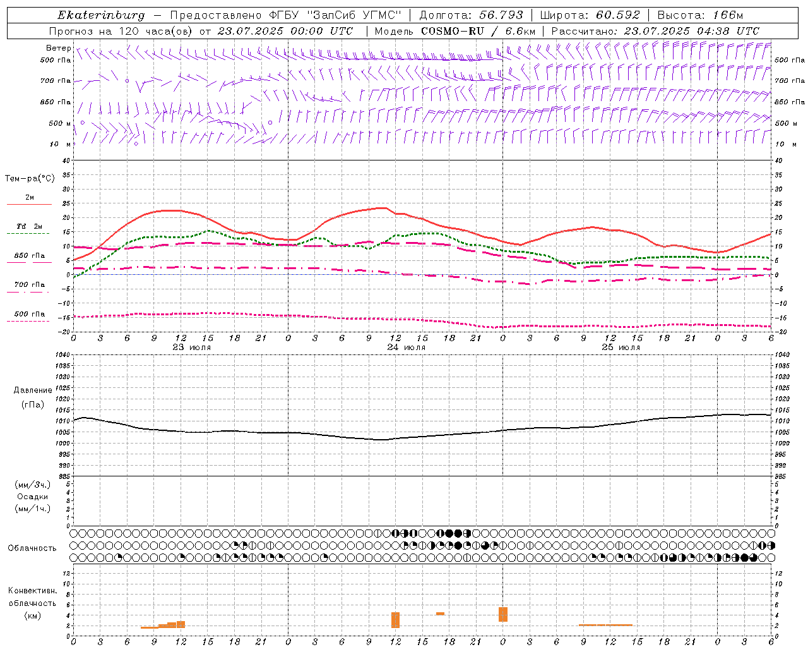Click '500 гПа' legend in temperature panel

[x=30, y=314]
